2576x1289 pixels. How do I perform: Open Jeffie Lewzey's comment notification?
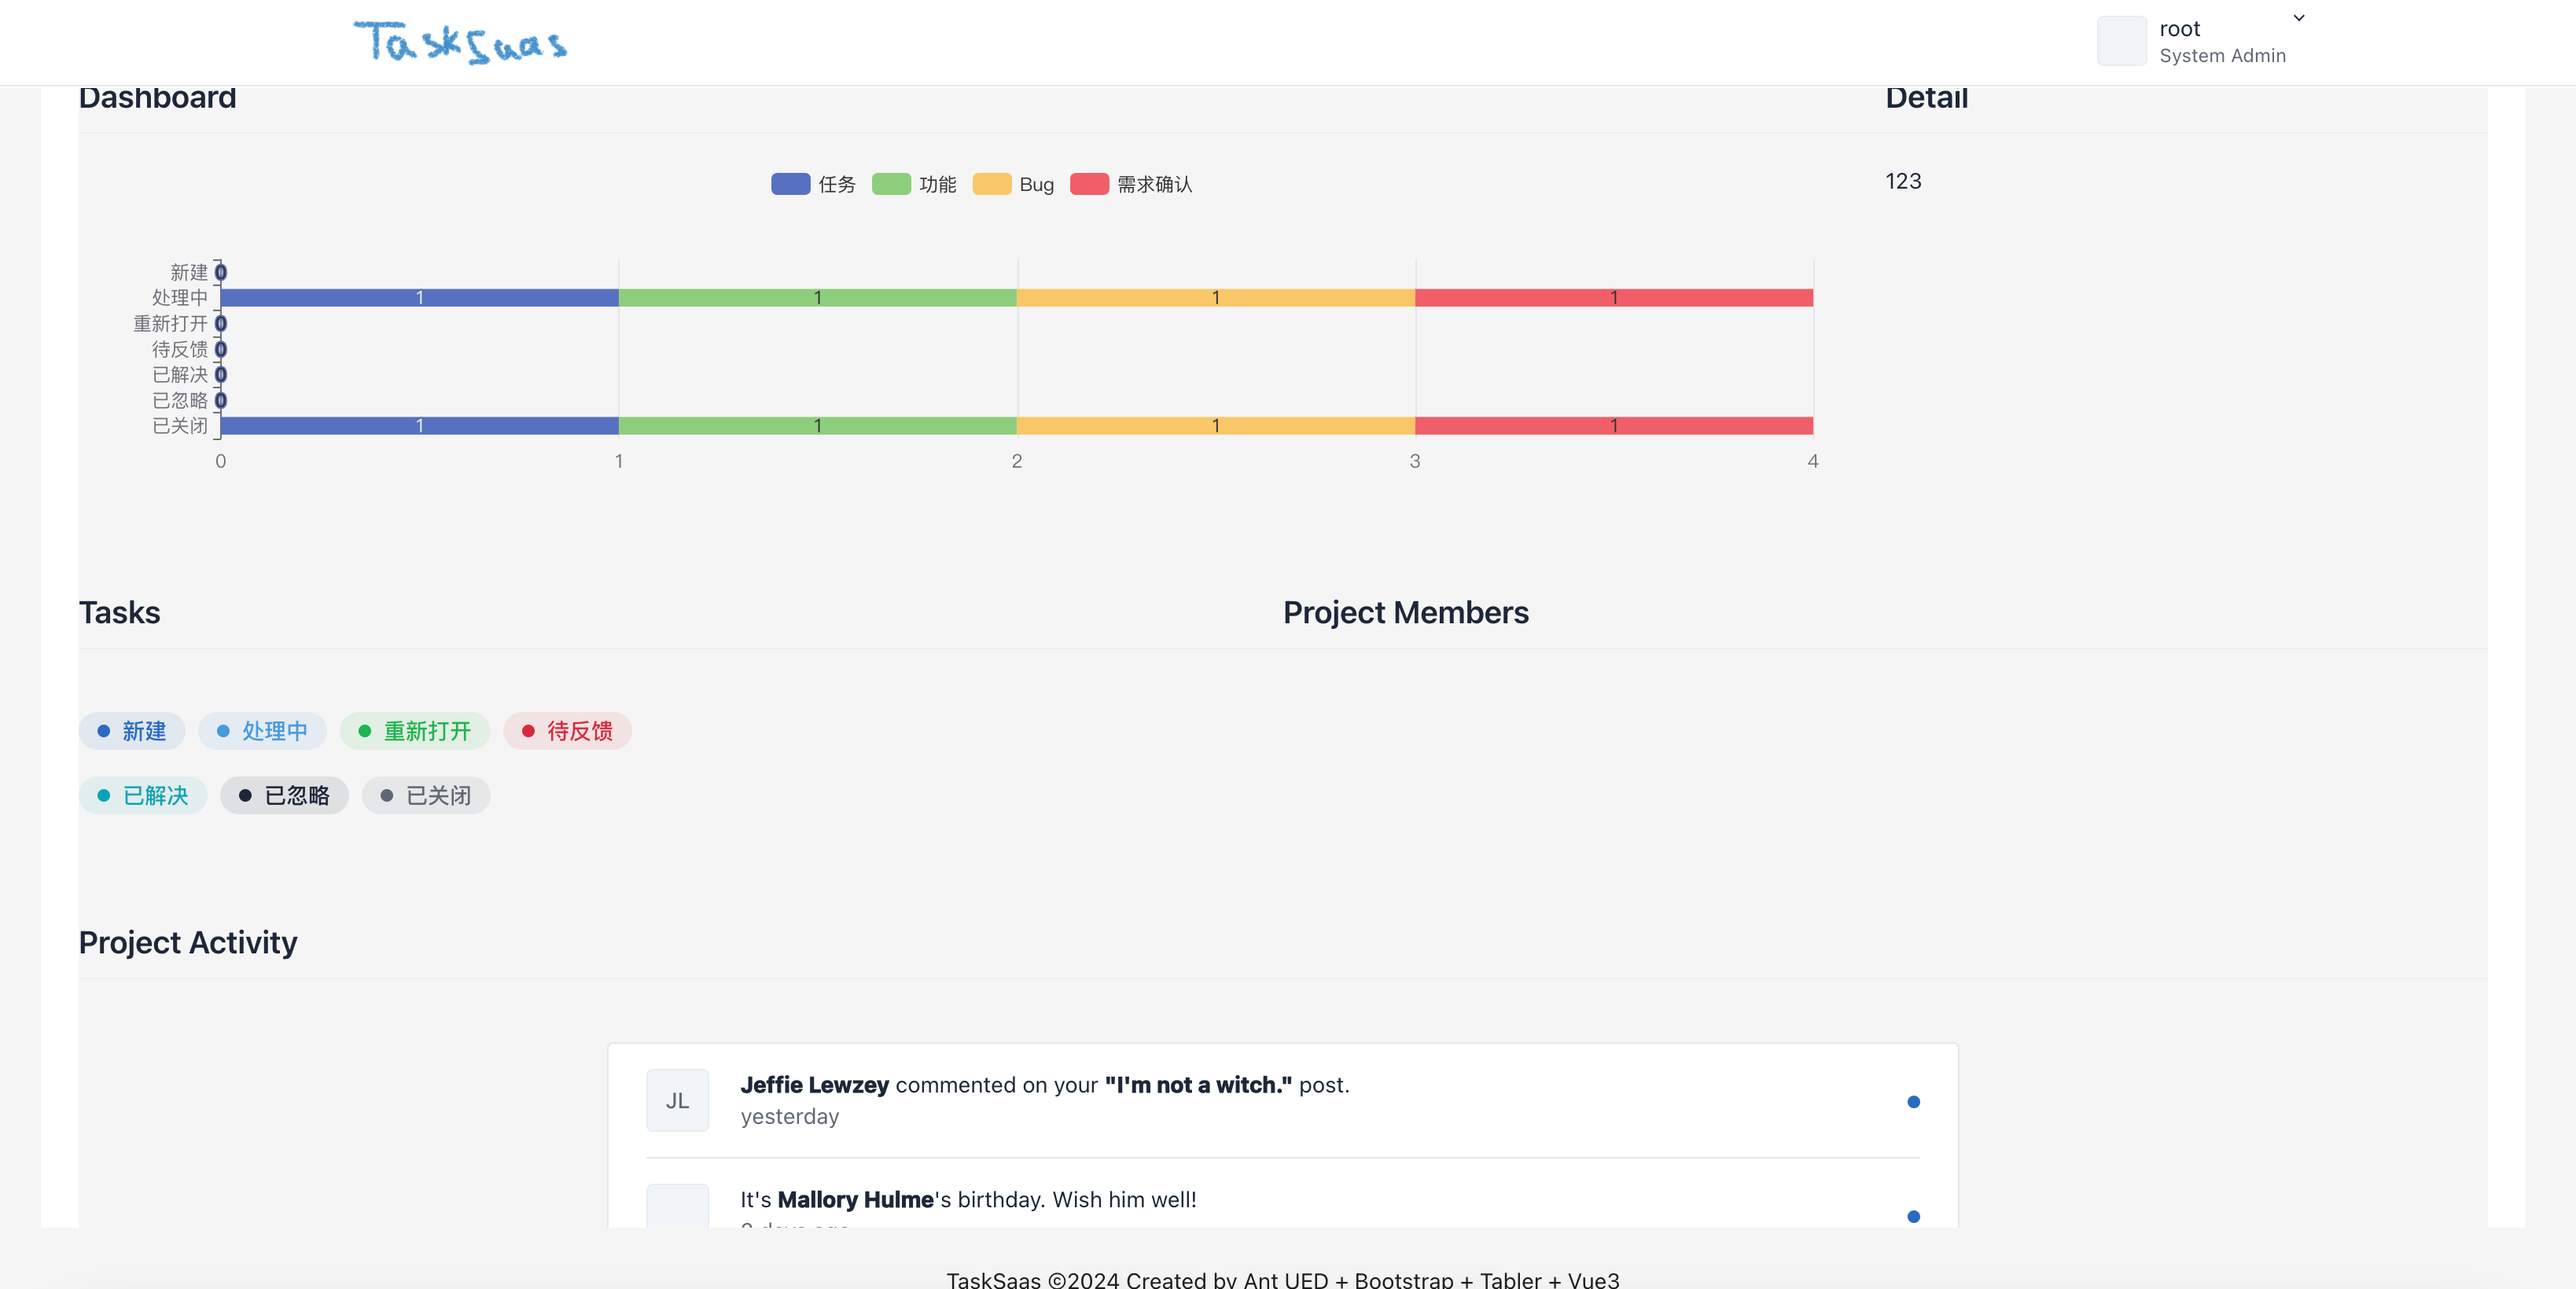coord(1044,1085)
